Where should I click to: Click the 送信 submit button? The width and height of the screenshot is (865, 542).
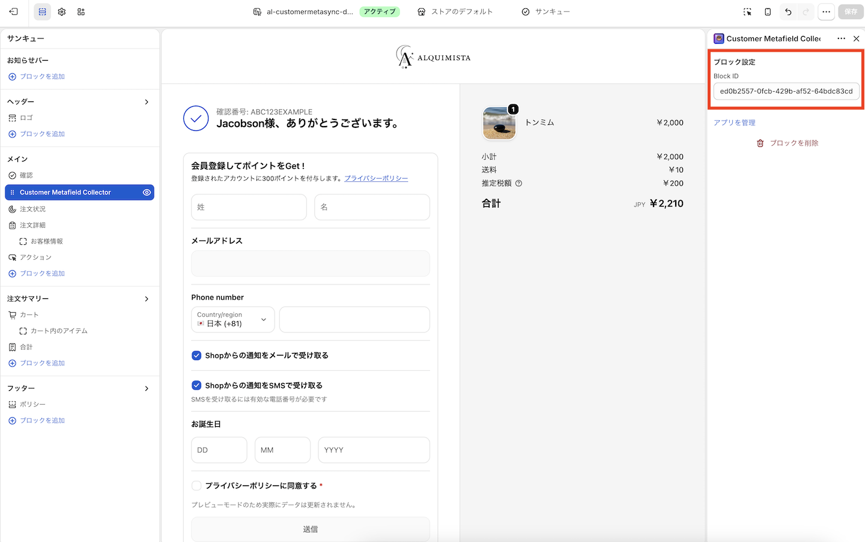311,529
